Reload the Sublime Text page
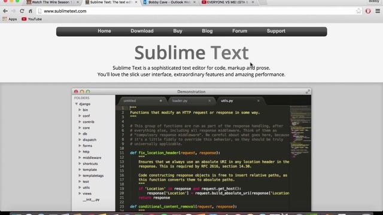The height and width of the screenshot is (215, 383). tap(22, 11)
